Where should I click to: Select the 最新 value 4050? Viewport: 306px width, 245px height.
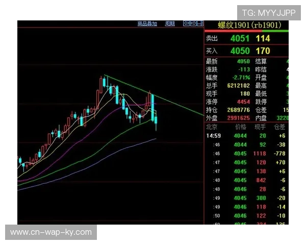[243, 62]
